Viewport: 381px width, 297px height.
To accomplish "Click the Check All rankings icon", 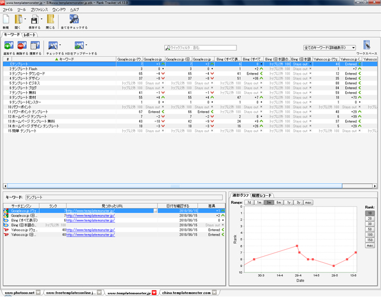I will [74, 19].
